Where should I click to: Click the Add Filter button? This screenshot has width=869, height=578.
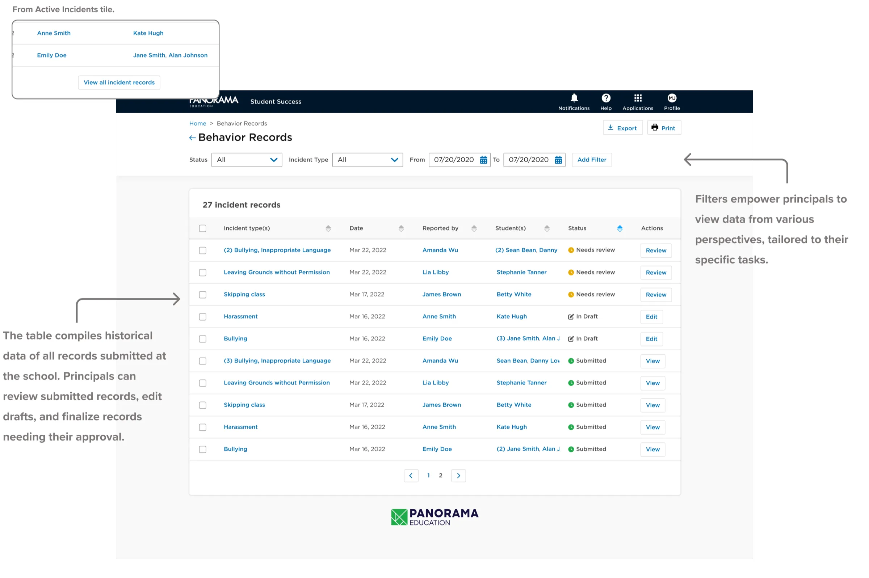(x=591, y=160)
